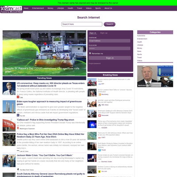Select the Automotive category link
Screen dimensions: 177x177
(141, 36)
